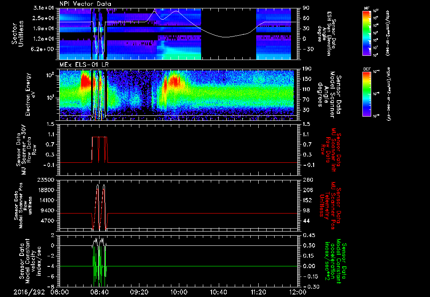Click the 11:20 time axis label
Viewport: 430px width, 297px height.
258,292
